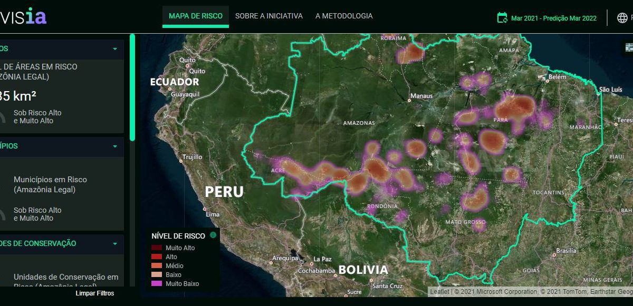633x306 pixels.
Task: Click the Lima city marker on map
Action: [x=205, y=209]
